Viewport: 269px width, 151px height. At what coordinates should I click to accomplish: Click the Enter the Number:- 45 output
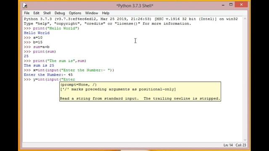tap(48, 75)
